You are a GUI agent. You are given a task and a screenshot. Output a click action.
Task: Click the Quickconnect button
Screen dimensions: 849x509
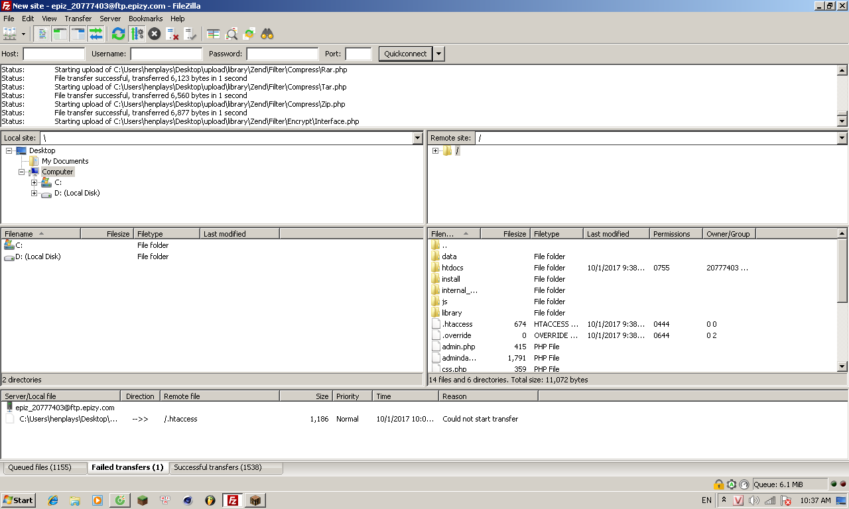pyautogui.click(x=405, y=54)
